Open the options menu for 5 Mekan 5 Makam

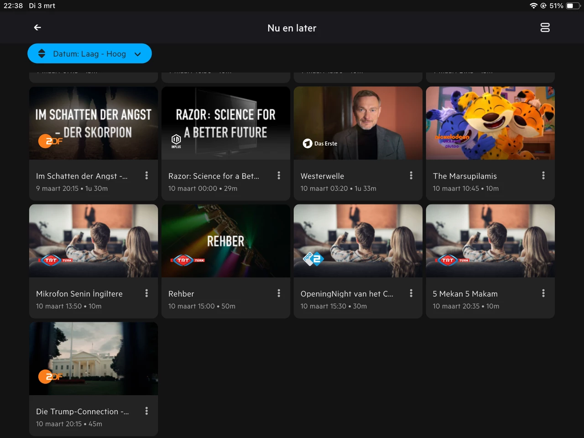[x=543, y=293]
